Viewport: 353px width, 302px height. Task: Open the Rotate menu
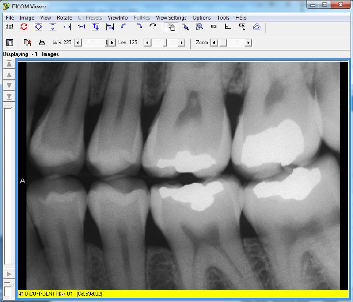click(64, 18)
